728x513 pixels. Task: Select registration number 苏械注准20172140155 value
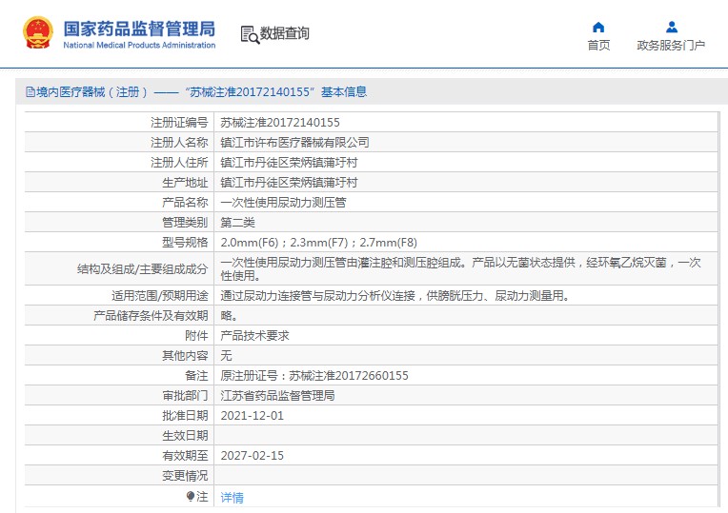pos(280,123)
